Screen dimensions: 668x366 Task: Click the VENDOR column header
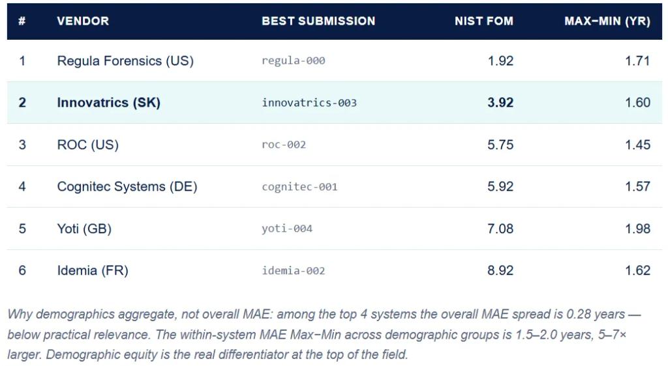tap(83, 21)
